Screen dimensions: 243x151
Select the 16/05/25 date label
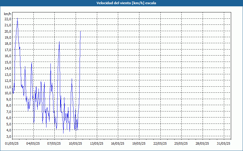(x=118, y=143)
